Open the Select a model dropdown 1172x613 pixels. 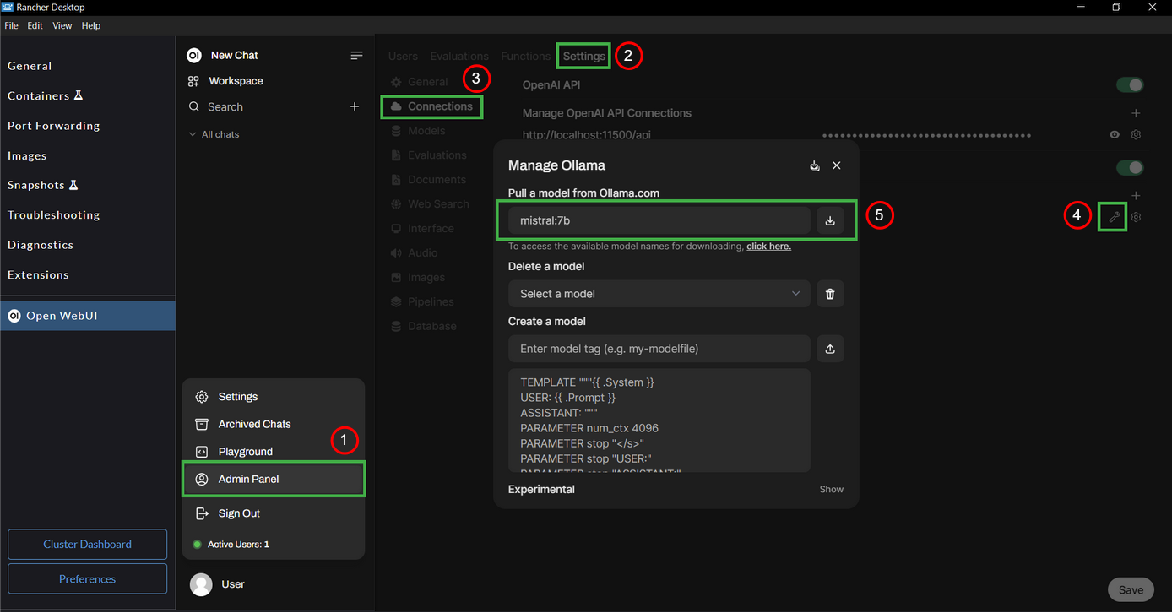coord(659,294)
